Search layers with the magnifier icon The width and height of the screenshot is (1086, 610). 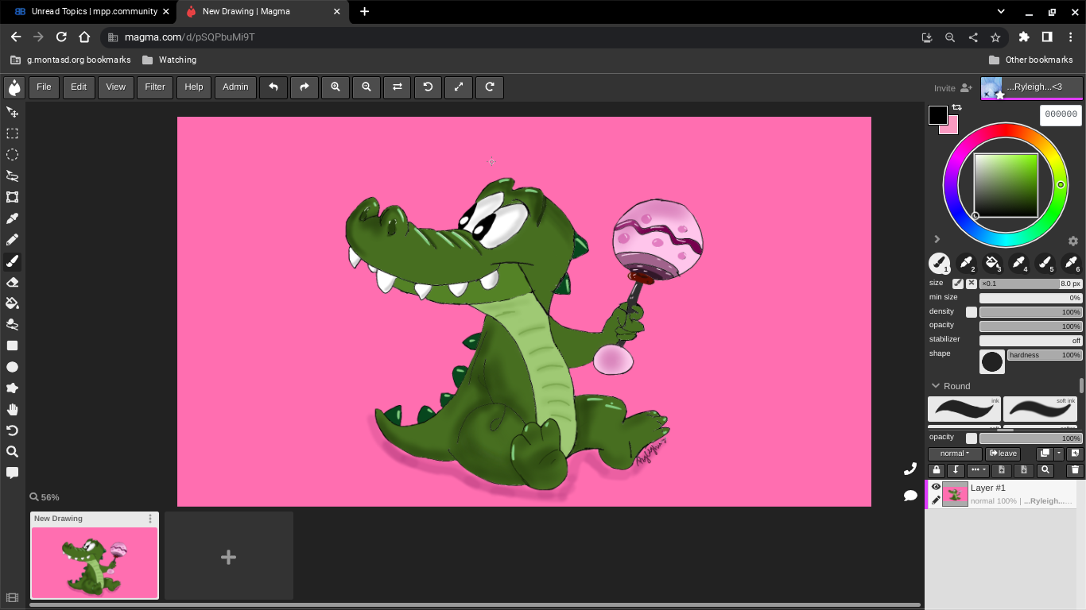(x=1045, y=470)
